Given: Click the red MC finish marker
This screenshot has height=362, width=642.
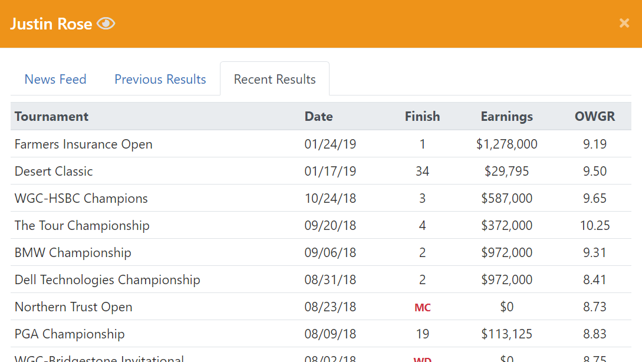Looking at the screenshot, I should click(423, 308).
